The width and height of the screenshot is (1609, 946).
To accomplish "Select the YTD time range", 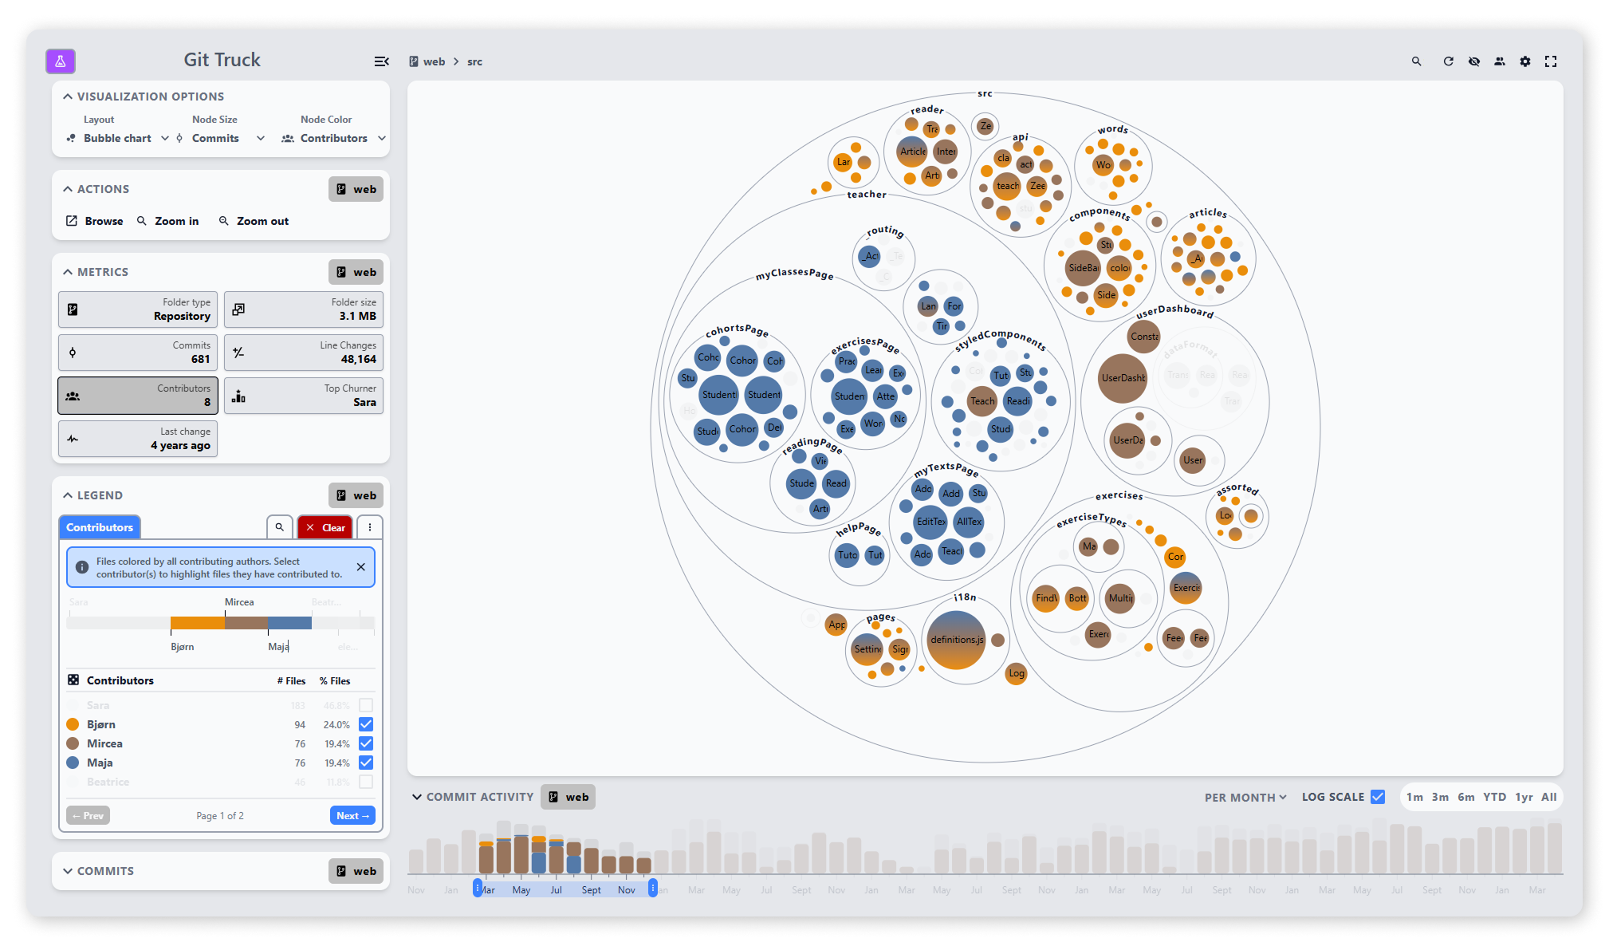I will coord(1494,797).
